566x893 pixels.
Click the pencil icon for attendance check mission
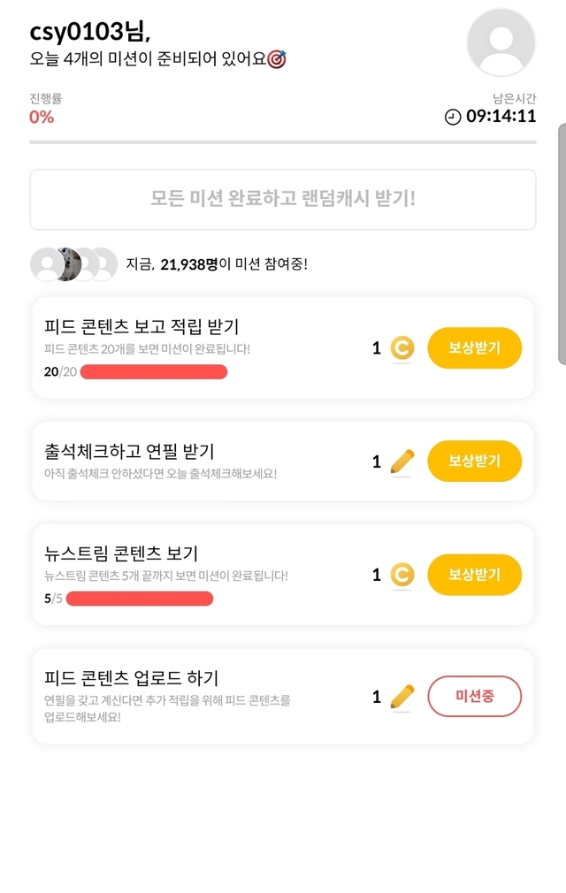coord(402,462)
